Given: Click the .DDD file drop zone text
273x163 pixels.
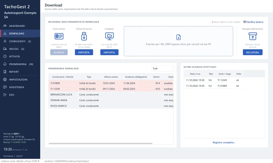Looking at the screenshot, I should [178, 44].
